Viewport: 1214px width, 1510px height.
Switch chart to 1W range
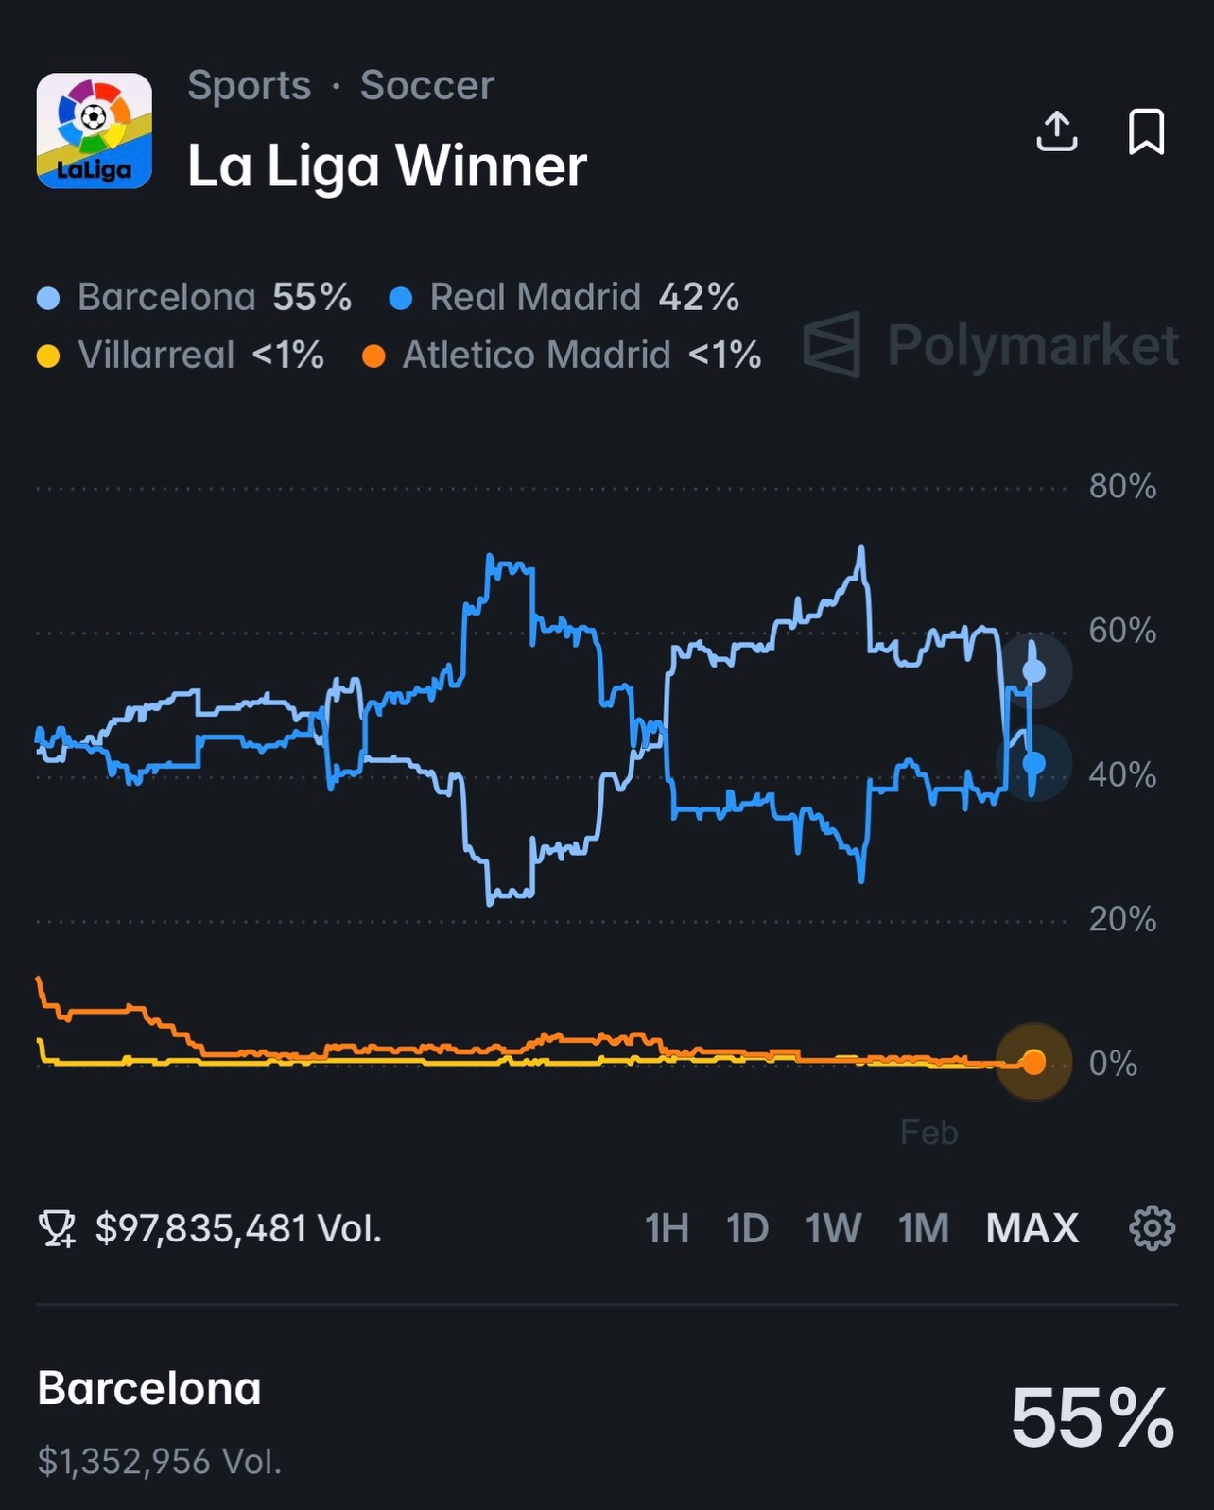(833, 1228)
